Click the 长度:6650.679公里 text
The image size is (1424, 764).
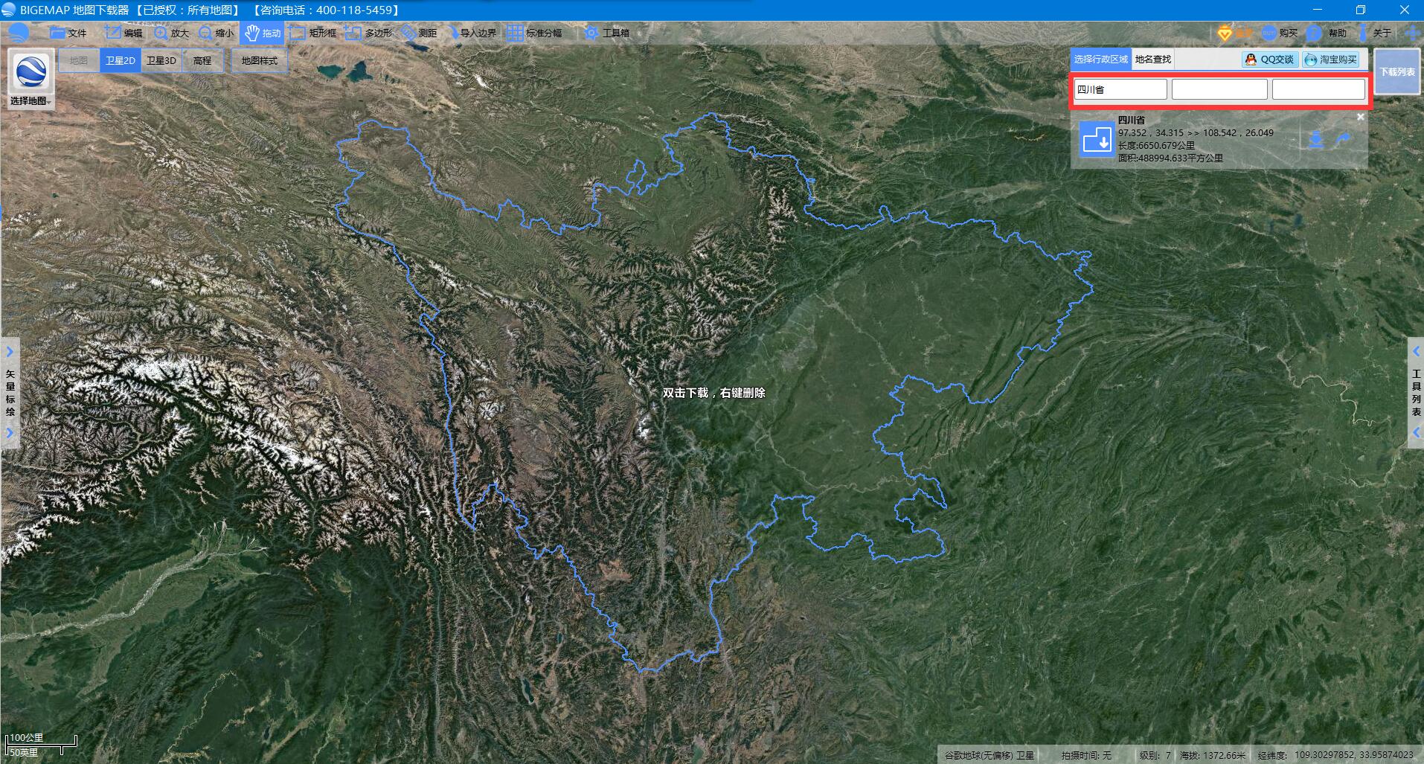pyautogui.click(x=1156, y=146)
